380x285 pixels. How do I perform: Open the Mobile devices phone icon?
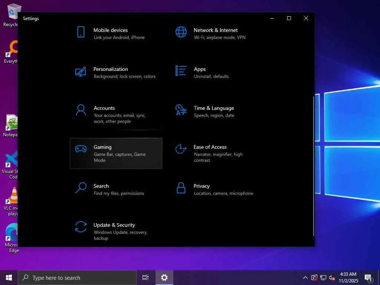tap(81, 32)
